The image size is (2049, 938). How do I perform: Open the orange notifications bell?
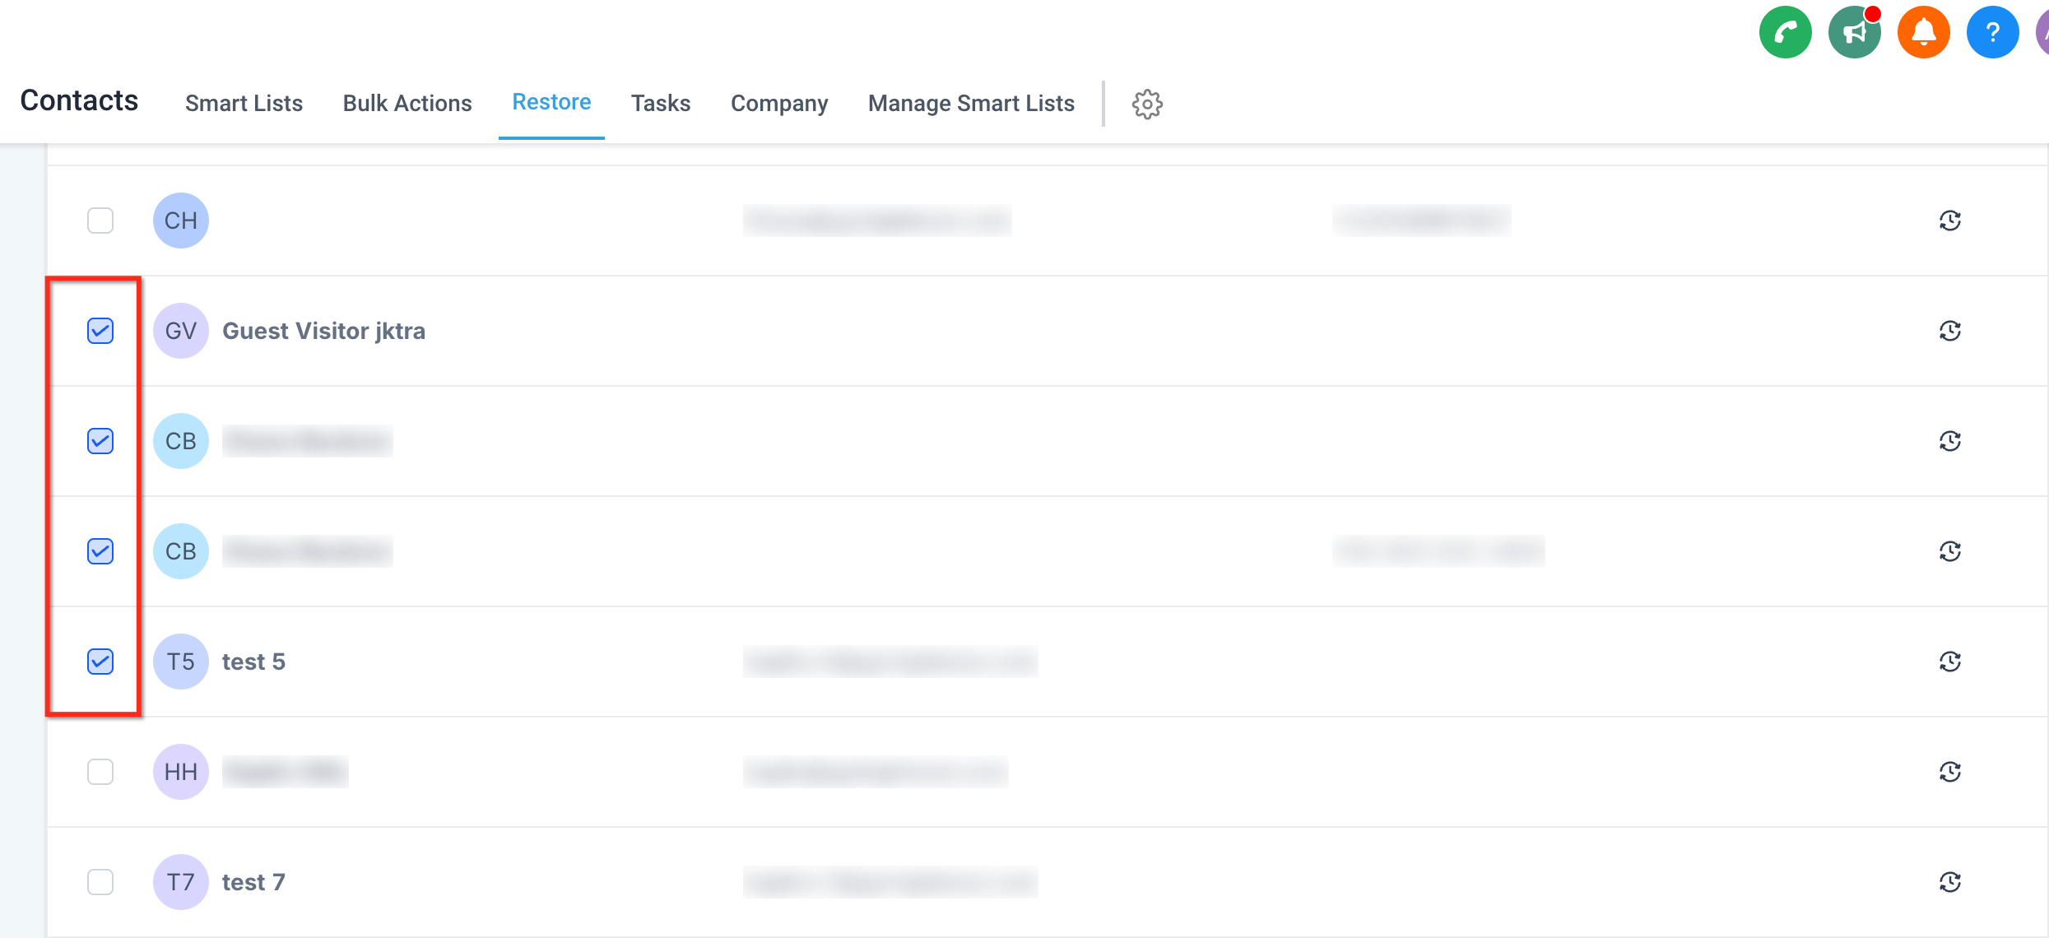tap(1923, 33)
